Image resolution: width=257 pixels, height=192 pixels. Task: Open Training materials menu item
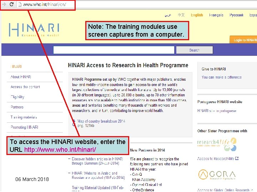pos(24,117)
